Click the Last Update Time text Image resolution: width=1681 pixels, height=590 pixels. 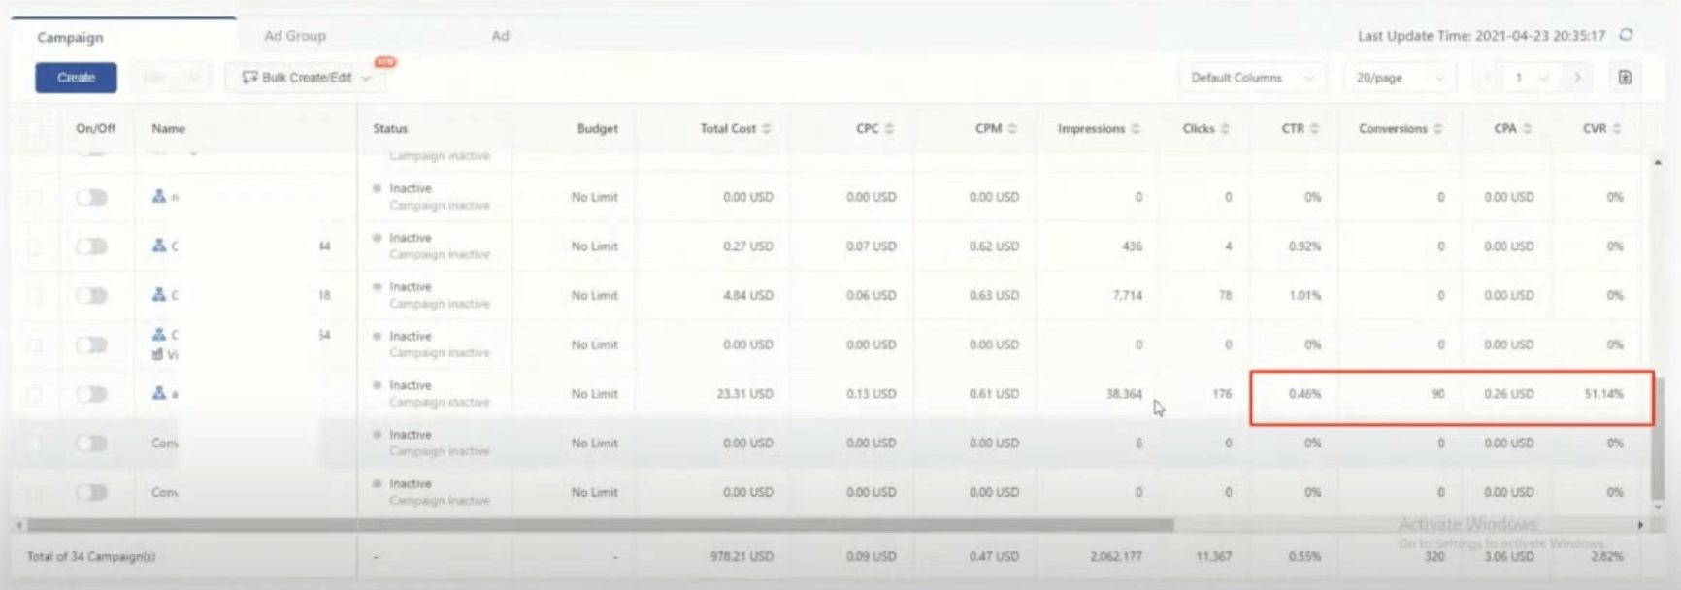tap(1481, 36)
